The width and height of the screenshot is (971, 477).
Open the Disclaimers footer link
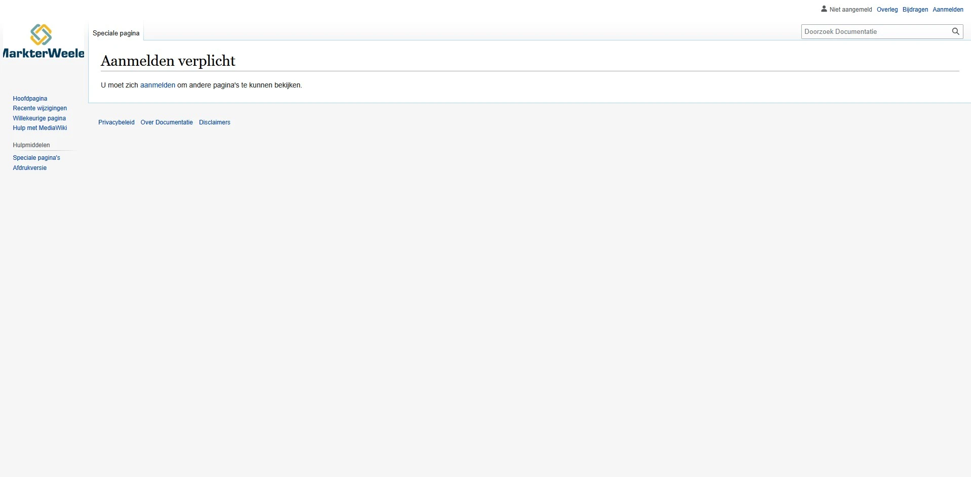[214, 122]
